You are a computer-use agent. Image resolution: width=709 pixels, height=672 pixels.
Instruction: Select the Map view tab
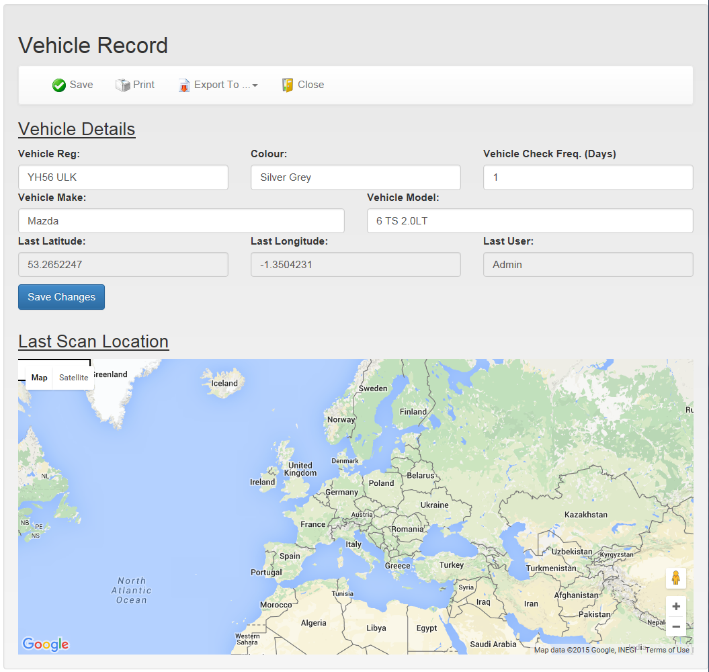click(x=40, y=378)
